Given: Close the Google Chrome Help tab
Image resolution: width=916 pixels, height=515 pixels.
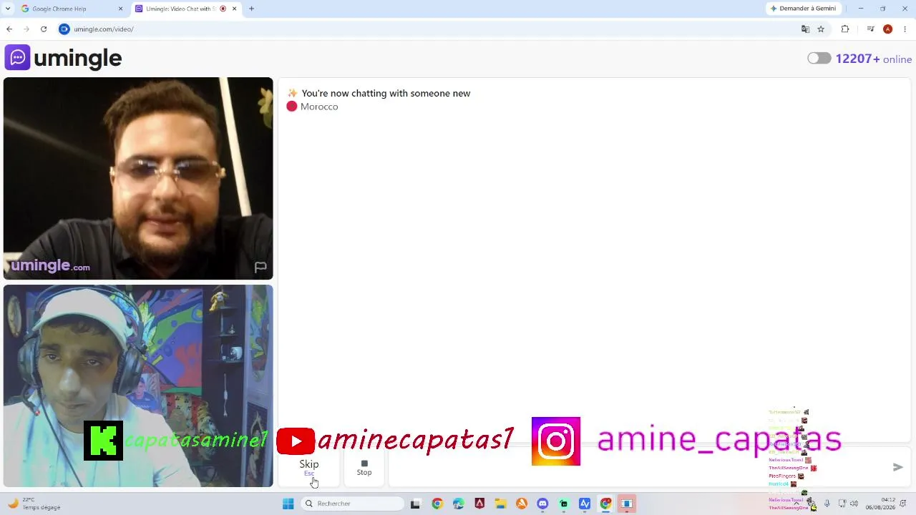Looking at the screenshot, I should coord(120,9).
